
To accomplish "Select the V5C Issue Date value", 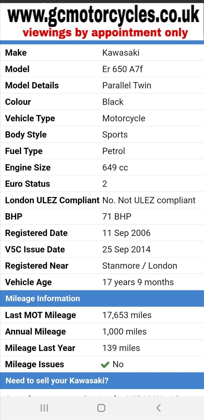I will pos(126,249).
